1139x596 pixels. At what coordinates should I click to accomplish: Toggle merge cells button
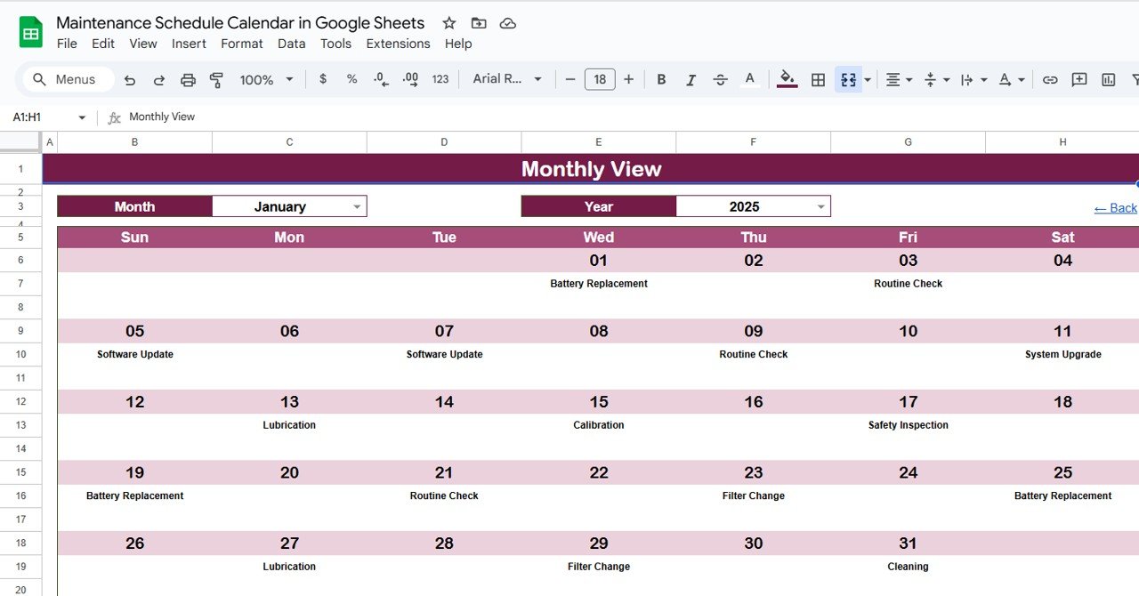(x=848, y=79)
